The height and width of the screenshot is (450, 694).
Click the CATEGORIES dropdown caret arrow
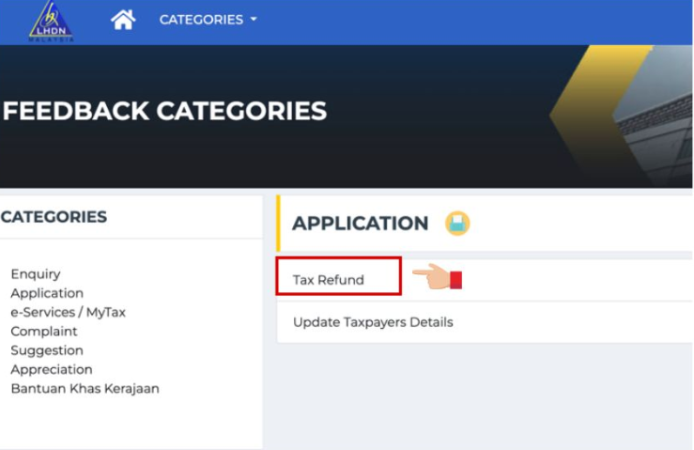(x=254, y=20)
